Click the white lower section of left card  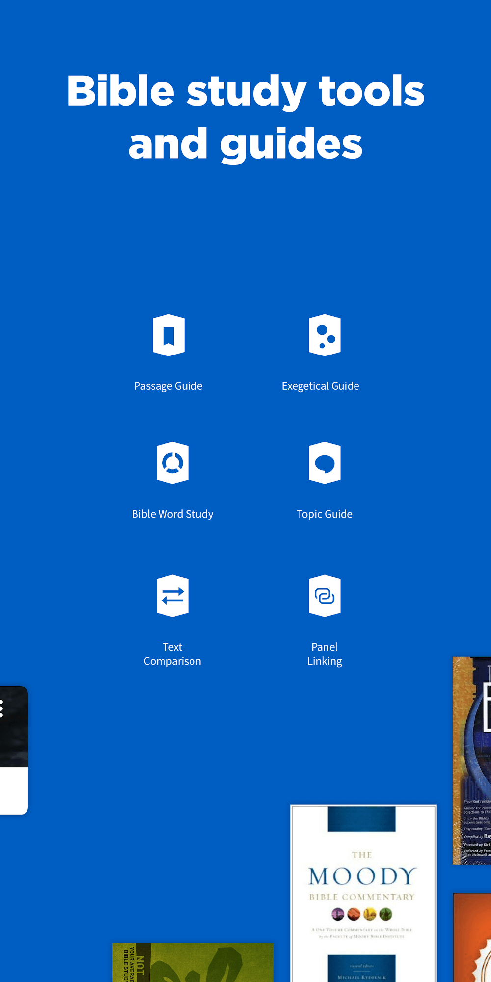(13, 790)
